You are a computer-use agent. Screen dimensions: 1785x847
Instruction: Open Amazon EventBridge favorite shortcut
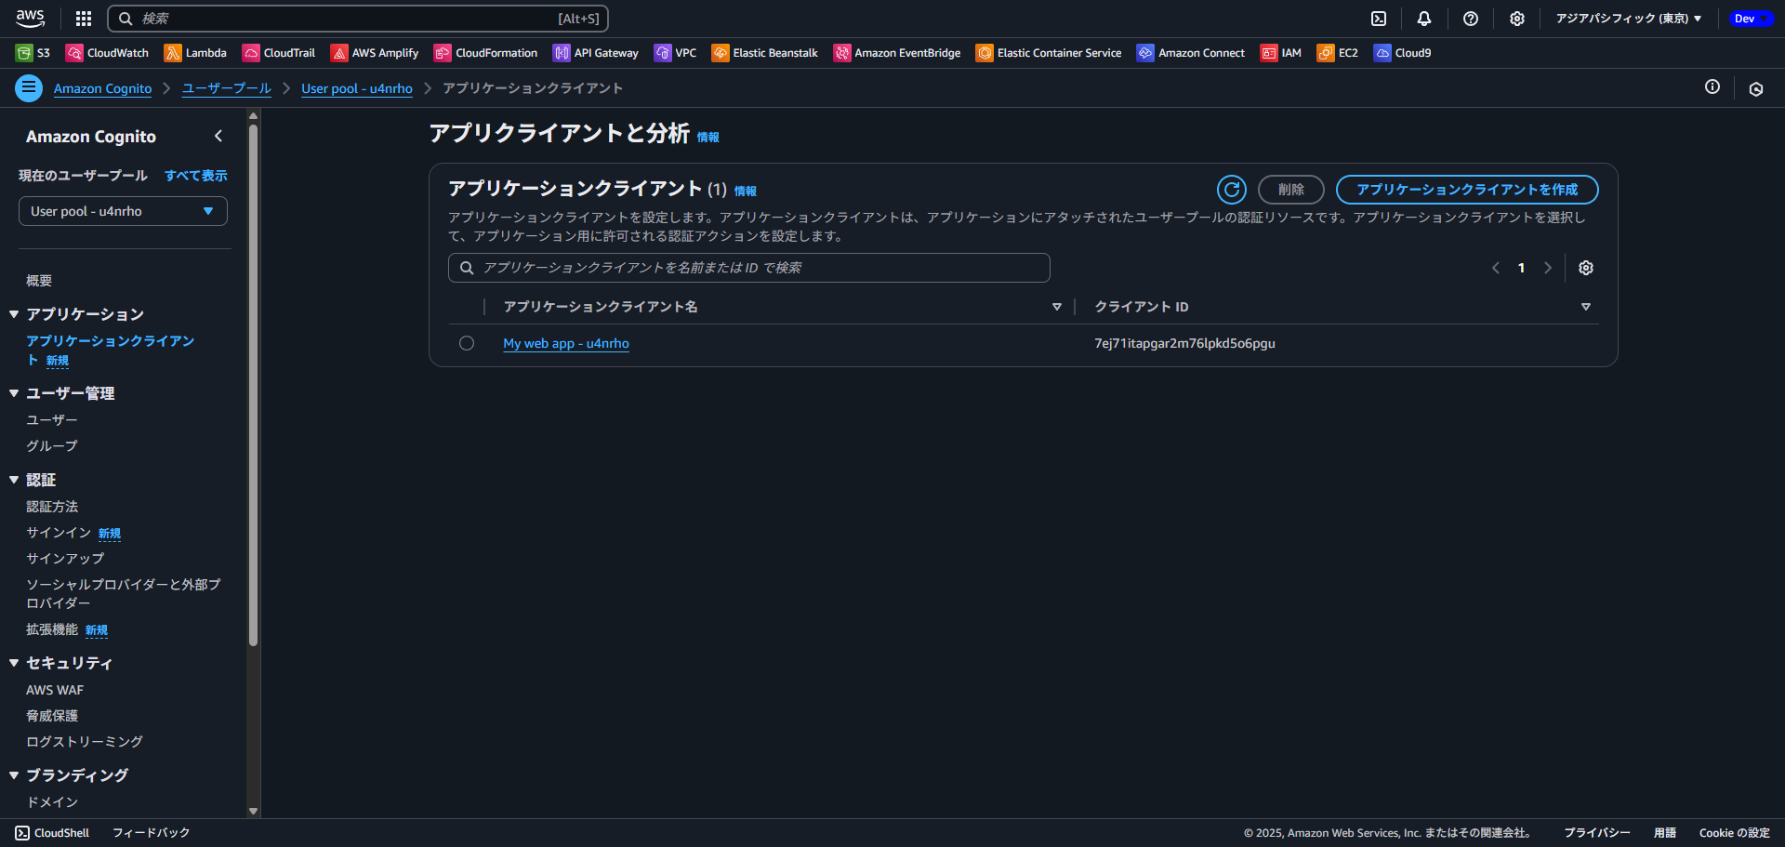(x=897, y=53)
